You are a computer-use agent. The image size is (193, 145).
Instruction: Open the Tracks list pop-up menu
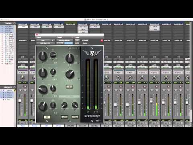tap(14, 23)
